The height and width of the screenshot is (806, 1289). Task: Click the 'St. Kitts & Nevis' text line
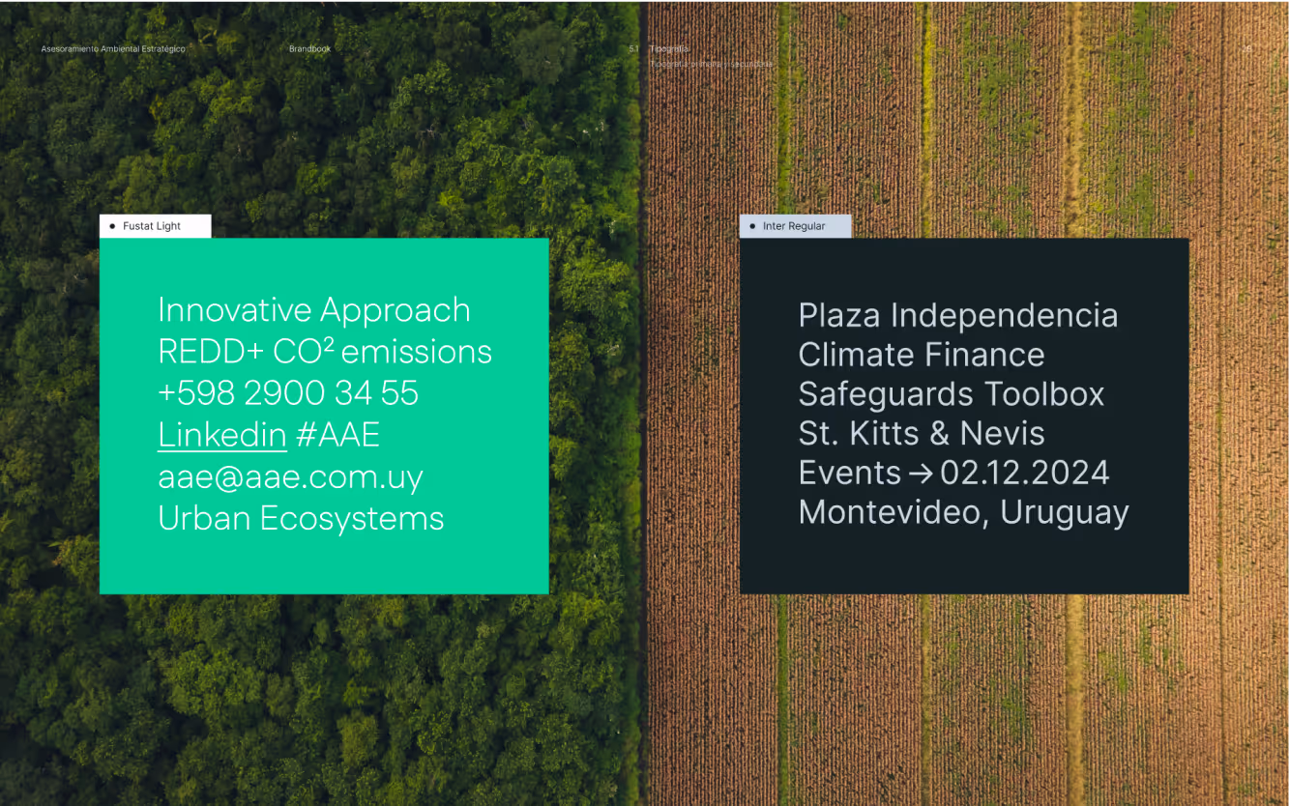[x=922, y=433]
